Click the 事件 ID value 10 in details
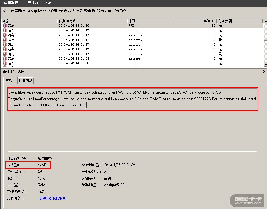 [x=40, y=172]
